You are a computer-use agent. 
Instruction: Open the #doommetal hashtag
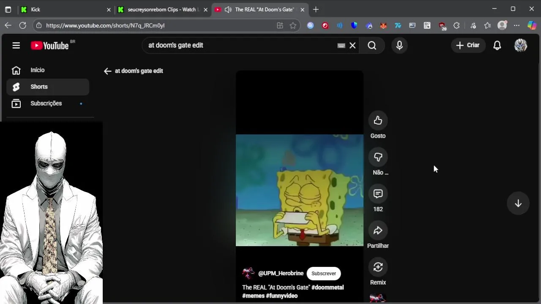click(328, 288)
